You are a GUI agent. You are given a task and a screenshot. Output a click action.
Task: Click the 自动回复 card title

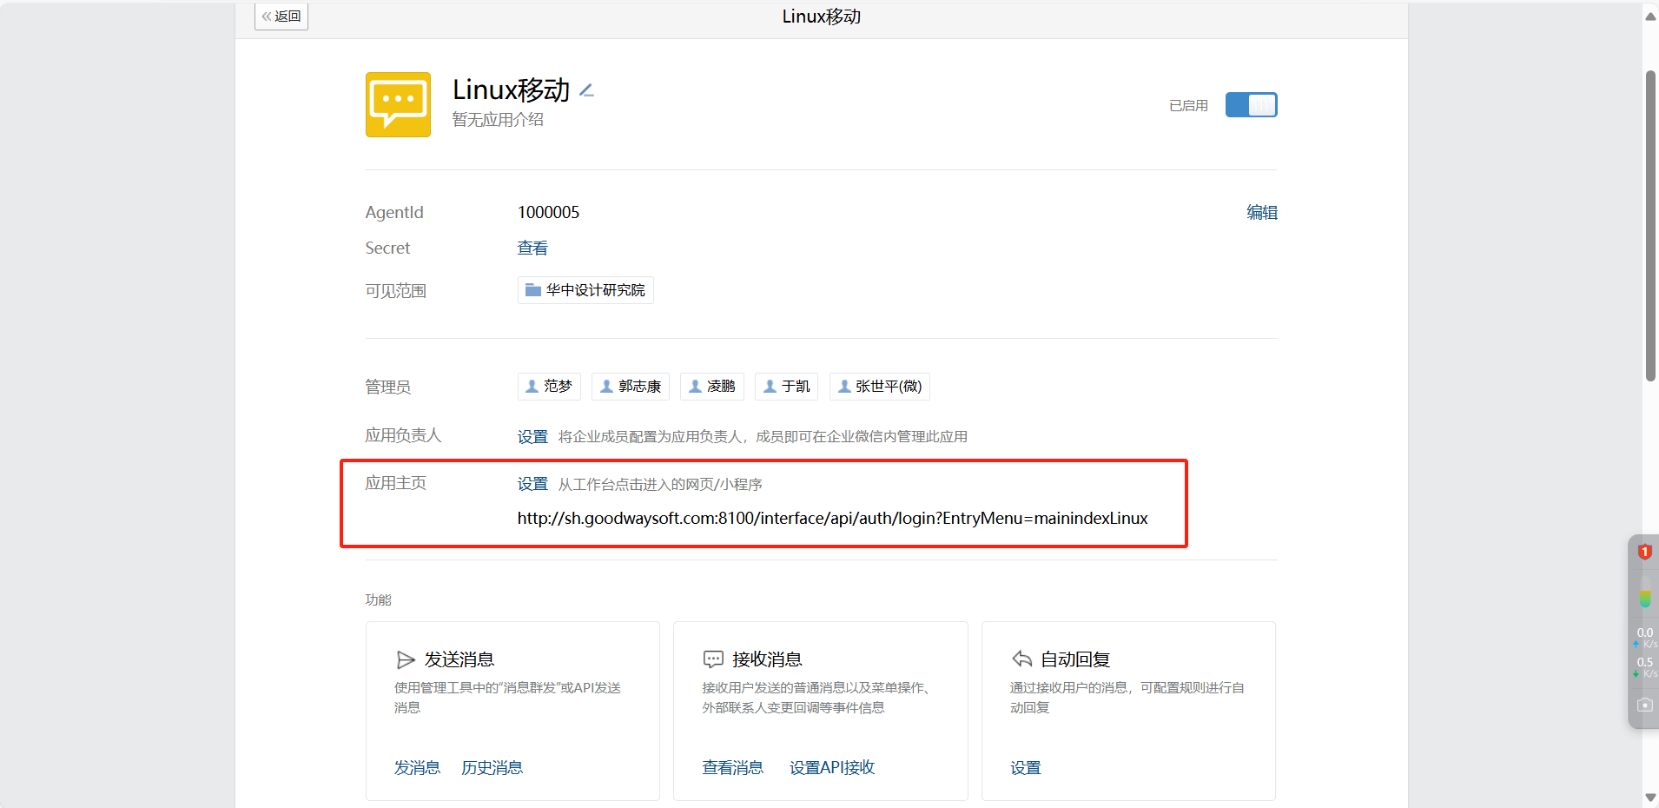(x=1075, y=660)
